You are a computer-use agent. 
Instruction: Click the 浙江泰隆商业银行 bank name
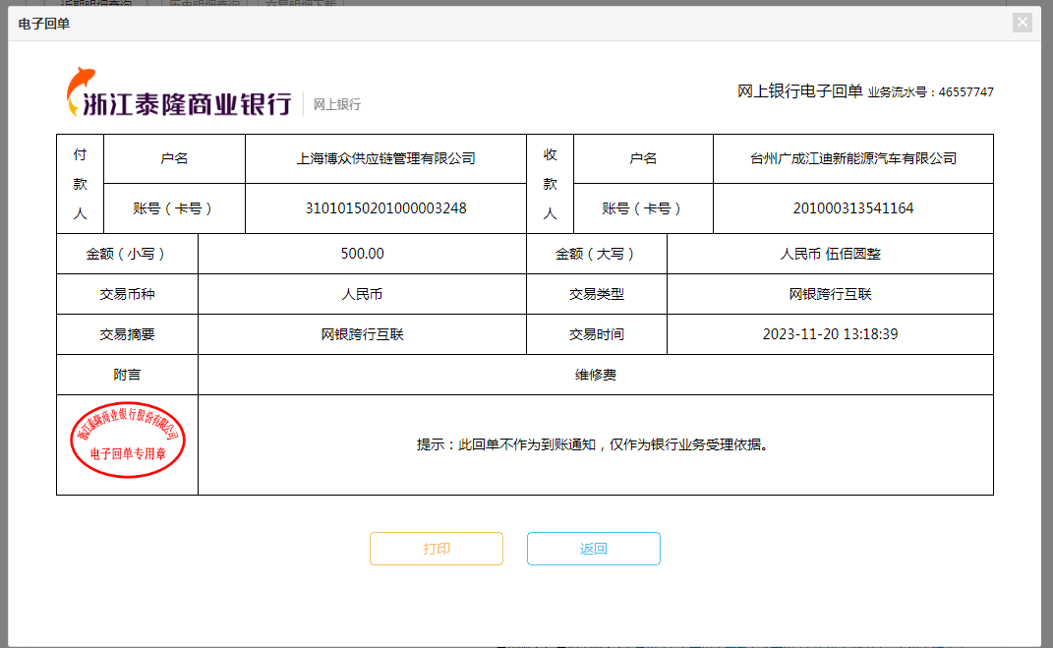188,104
